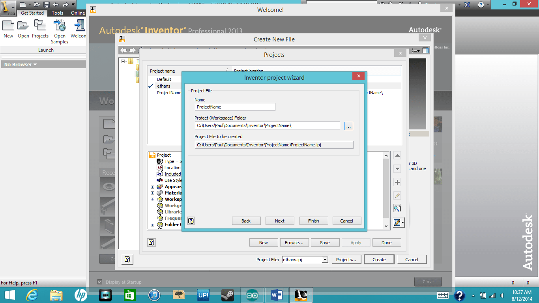Open the Project File dropdown showing ethans.ipj
Viewport: 539px width, 303px height.
click(x=325, y=259)
